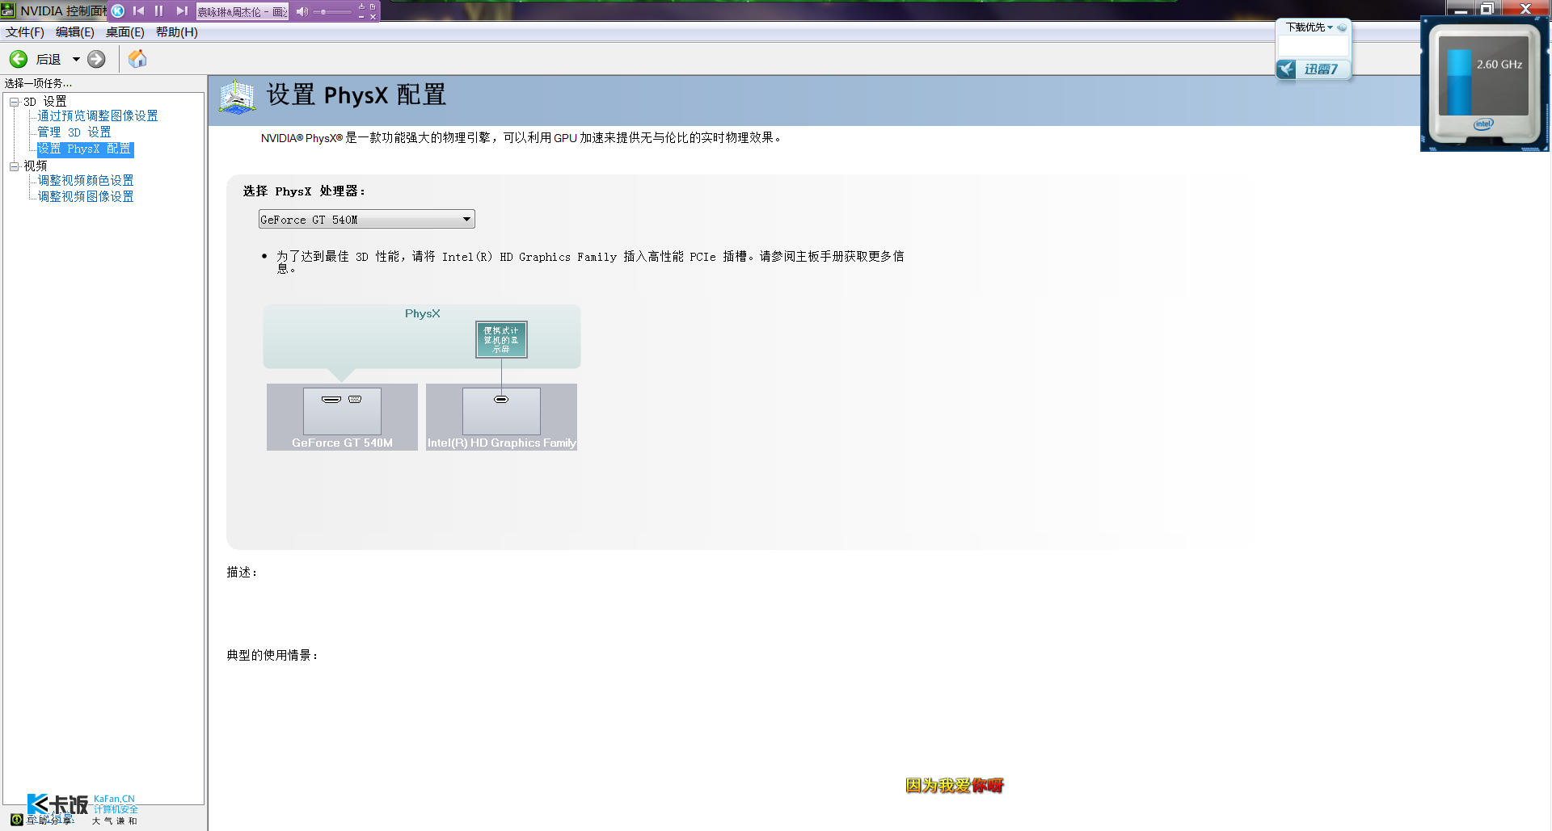Click the 描述 label

(242, 573)
